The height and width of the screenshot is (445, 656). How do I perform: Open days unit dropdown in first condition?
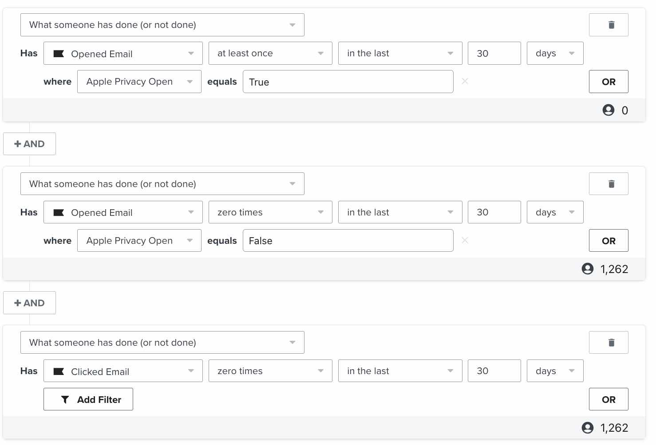(x=554, y=53)
